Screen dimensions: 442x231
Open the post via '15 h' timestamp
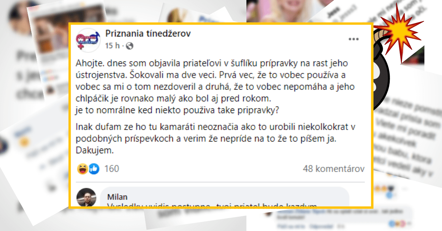(112, 46)
